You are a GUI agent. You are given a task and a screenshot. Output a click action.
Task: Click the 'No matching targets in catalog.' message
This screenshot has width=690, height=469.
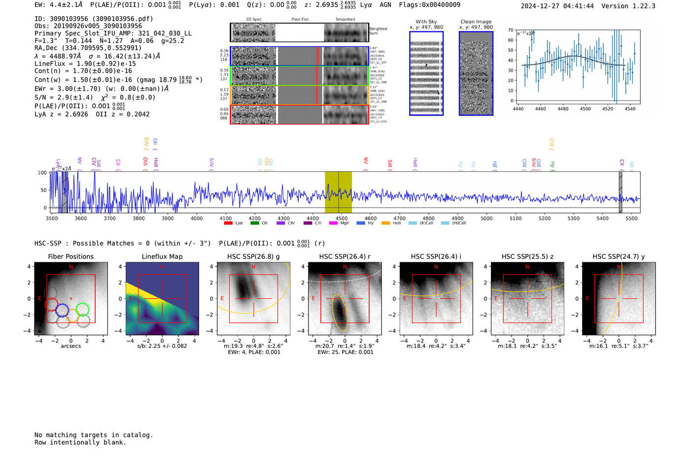click(x=94, y=435)
